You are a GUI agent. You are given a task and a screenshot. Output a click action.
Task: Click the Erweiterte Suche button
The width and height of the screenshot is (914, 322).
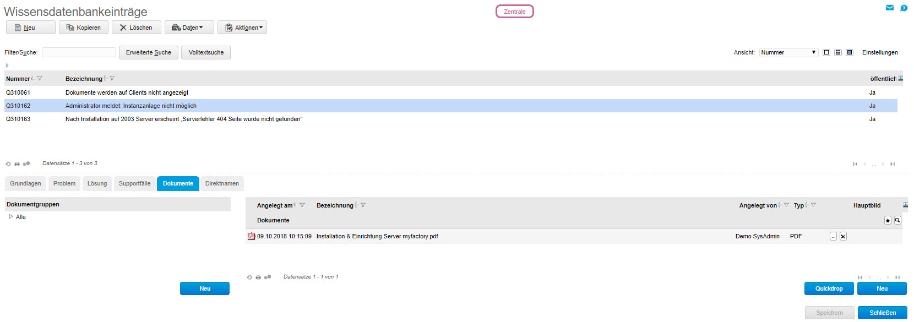tap(149, 52)
